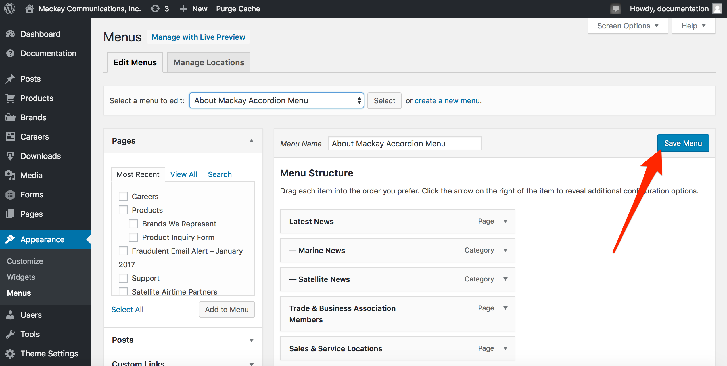Expand the Sales & Service Locations item
This screenshot has width=727, height=366.
point(505,348)
